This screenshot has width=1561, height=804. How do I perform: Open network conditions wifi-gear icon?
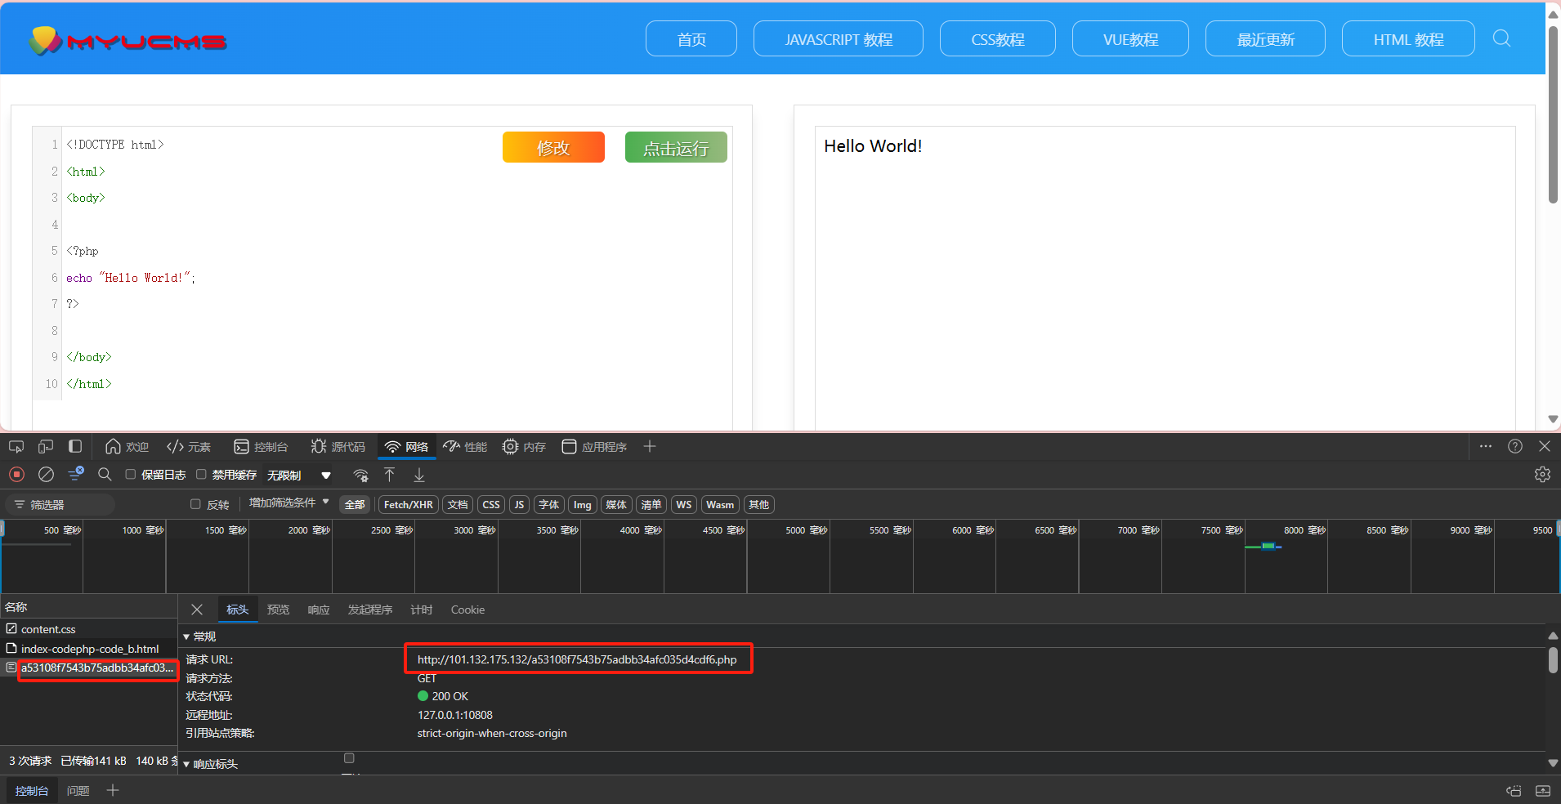(360, 475)
